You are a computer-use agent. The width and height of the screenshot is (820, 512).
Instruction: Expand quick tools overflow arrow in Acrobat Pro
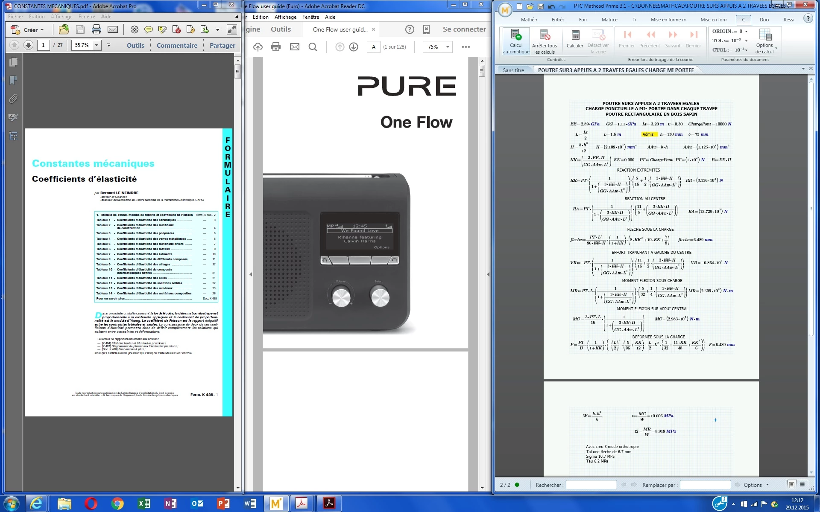217,29
